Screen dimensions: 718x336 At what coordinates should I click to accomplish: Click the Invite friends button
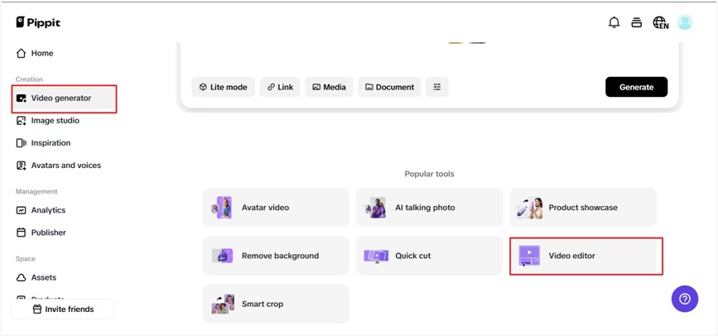(63, 310)
